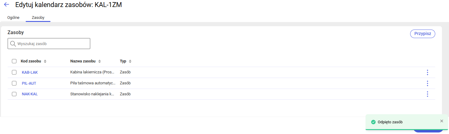Open the three-dot menu for KAB-LAK

[427, 72]
